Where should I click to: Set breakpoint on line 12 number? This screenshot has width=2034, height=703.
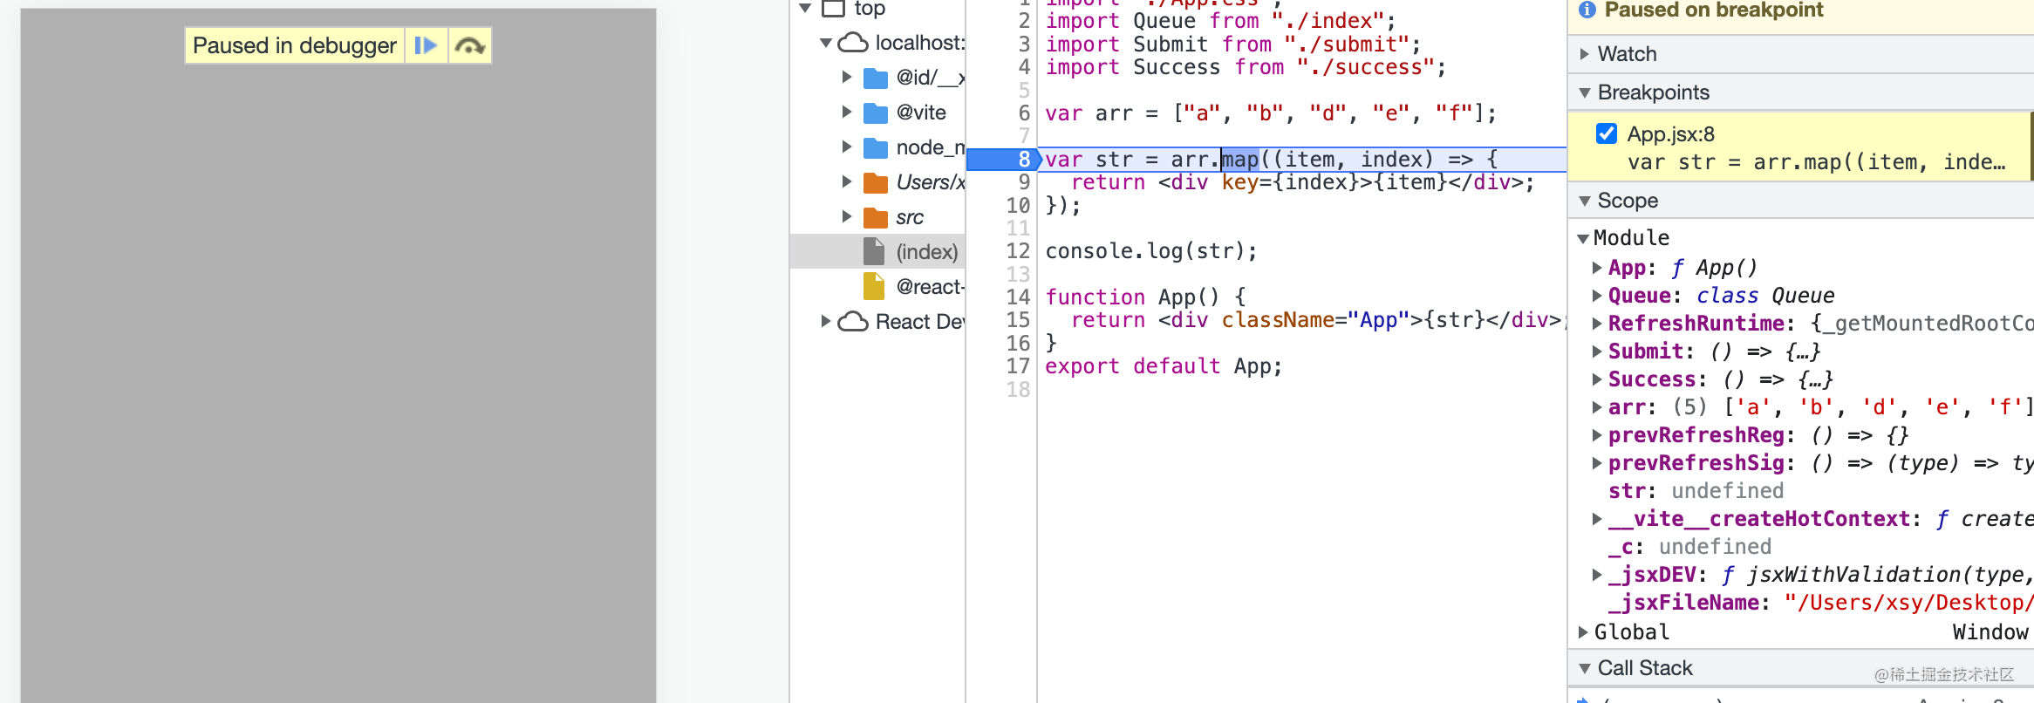point(1017,251)
